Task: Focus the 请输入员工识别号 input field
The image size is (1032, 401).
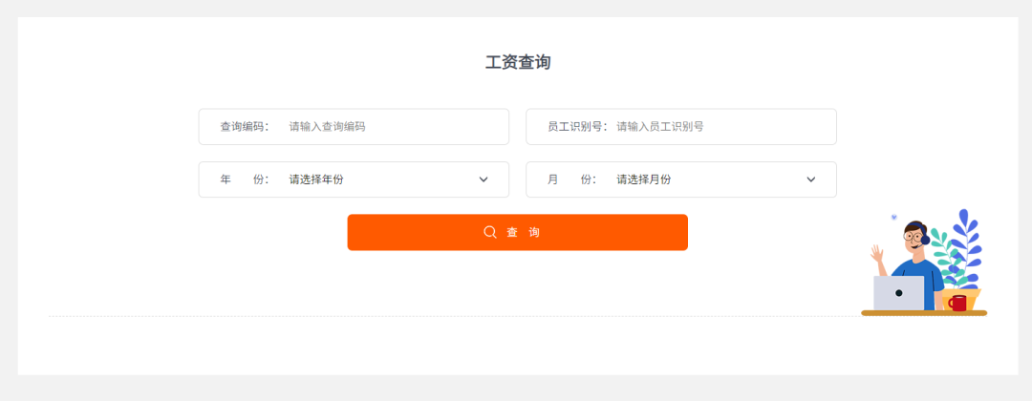Action: (x=719, y=126)
